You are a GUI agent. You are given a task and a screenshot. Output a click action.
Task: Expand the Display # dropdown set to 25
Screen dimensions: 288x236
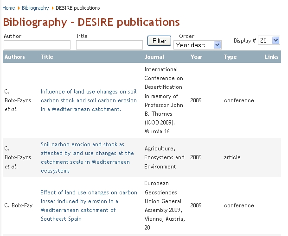tap(269, 40)
